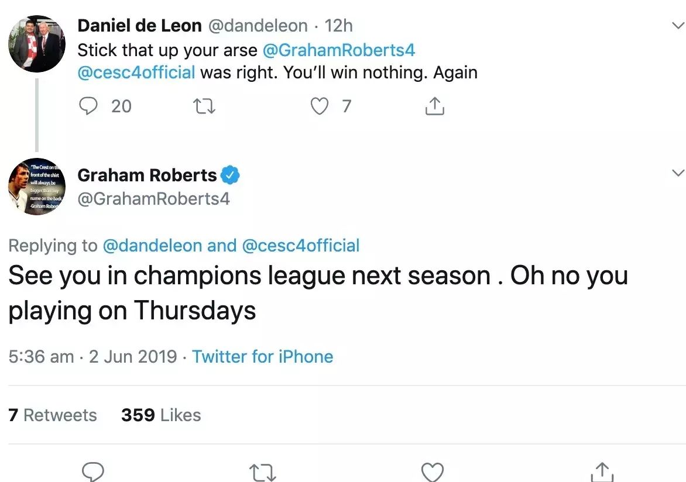Reply to Daniel de Leon's tweet

(x=88, y=106)
